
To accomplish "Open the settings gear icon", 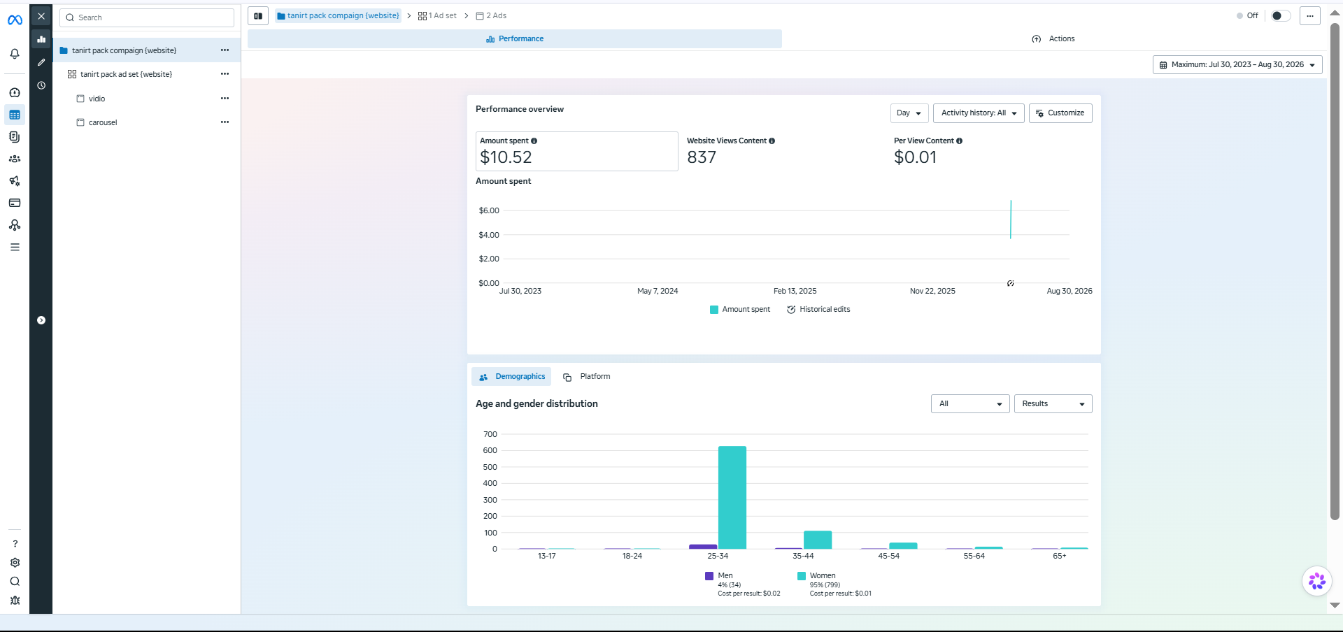I will click(15, 563).
